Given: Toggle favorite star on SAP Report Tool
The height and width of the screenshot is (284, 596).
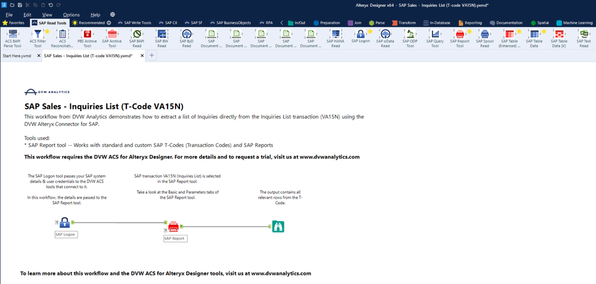Looking at the screenshot, I should pyautogui.click(x=469, y=31).
